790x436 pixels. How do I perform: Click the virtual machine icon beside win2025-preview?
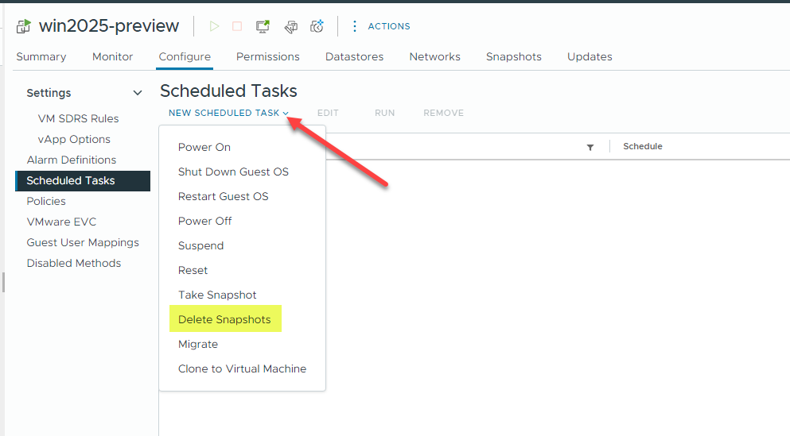(23, 26)
